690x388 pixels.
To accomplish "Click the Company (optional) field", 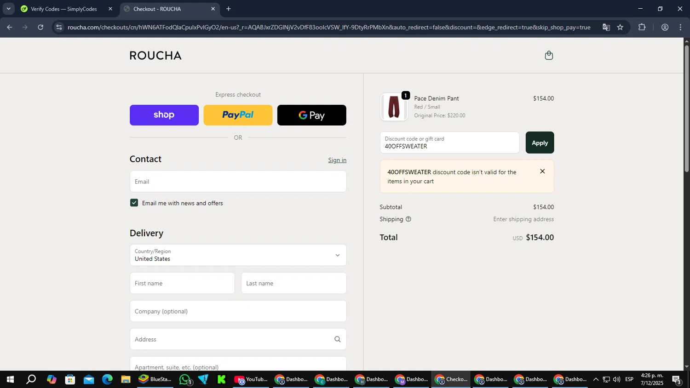I will (238, 311).
